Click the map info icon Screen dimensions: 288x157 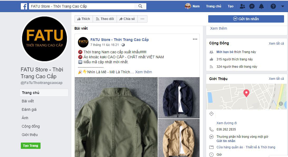tap(281, 104)
